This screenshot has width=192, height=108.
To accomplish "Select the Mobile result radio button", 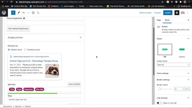I will (x=9, y=50).
